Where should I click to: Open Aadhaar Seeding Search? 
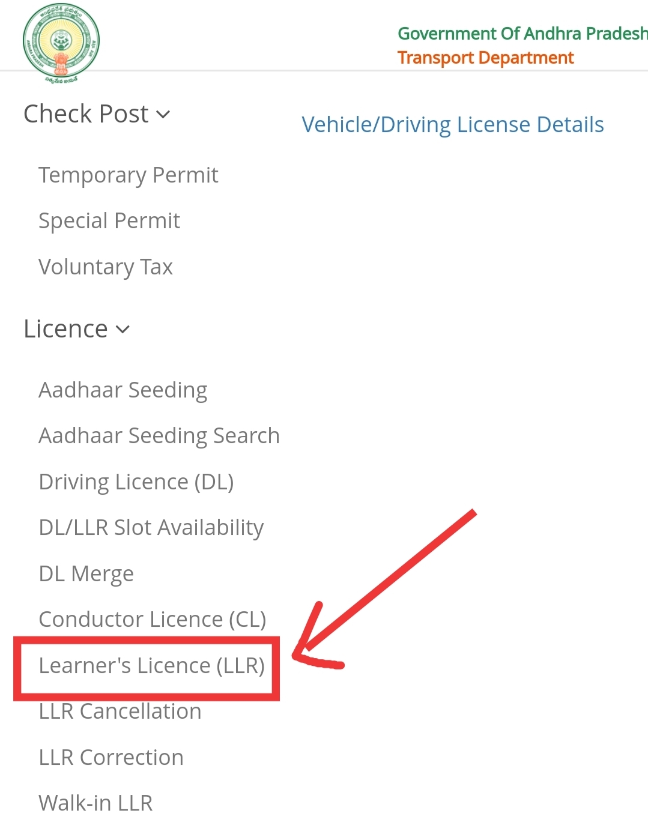159,435
